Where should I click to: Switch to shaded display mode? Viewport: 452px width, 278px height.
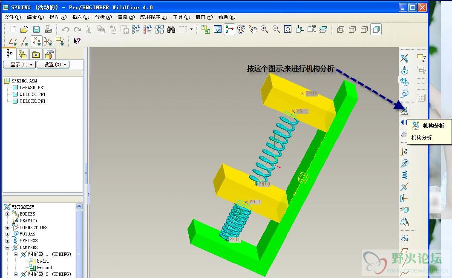tap(376, 29)
